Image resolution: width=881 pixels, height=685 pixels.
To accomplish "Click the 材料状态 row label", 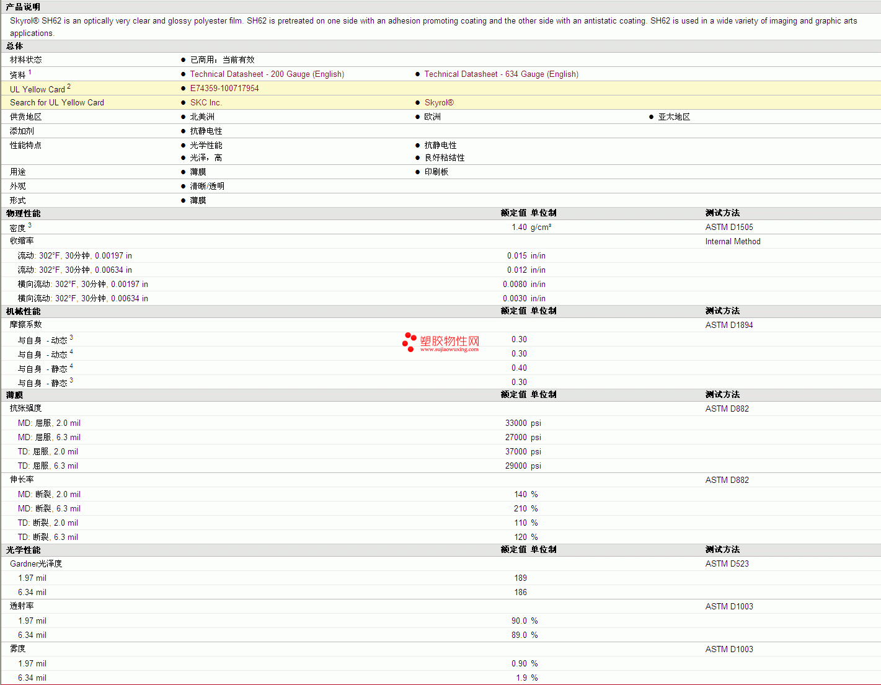I will pyautogui.click(x=25, y=60).
